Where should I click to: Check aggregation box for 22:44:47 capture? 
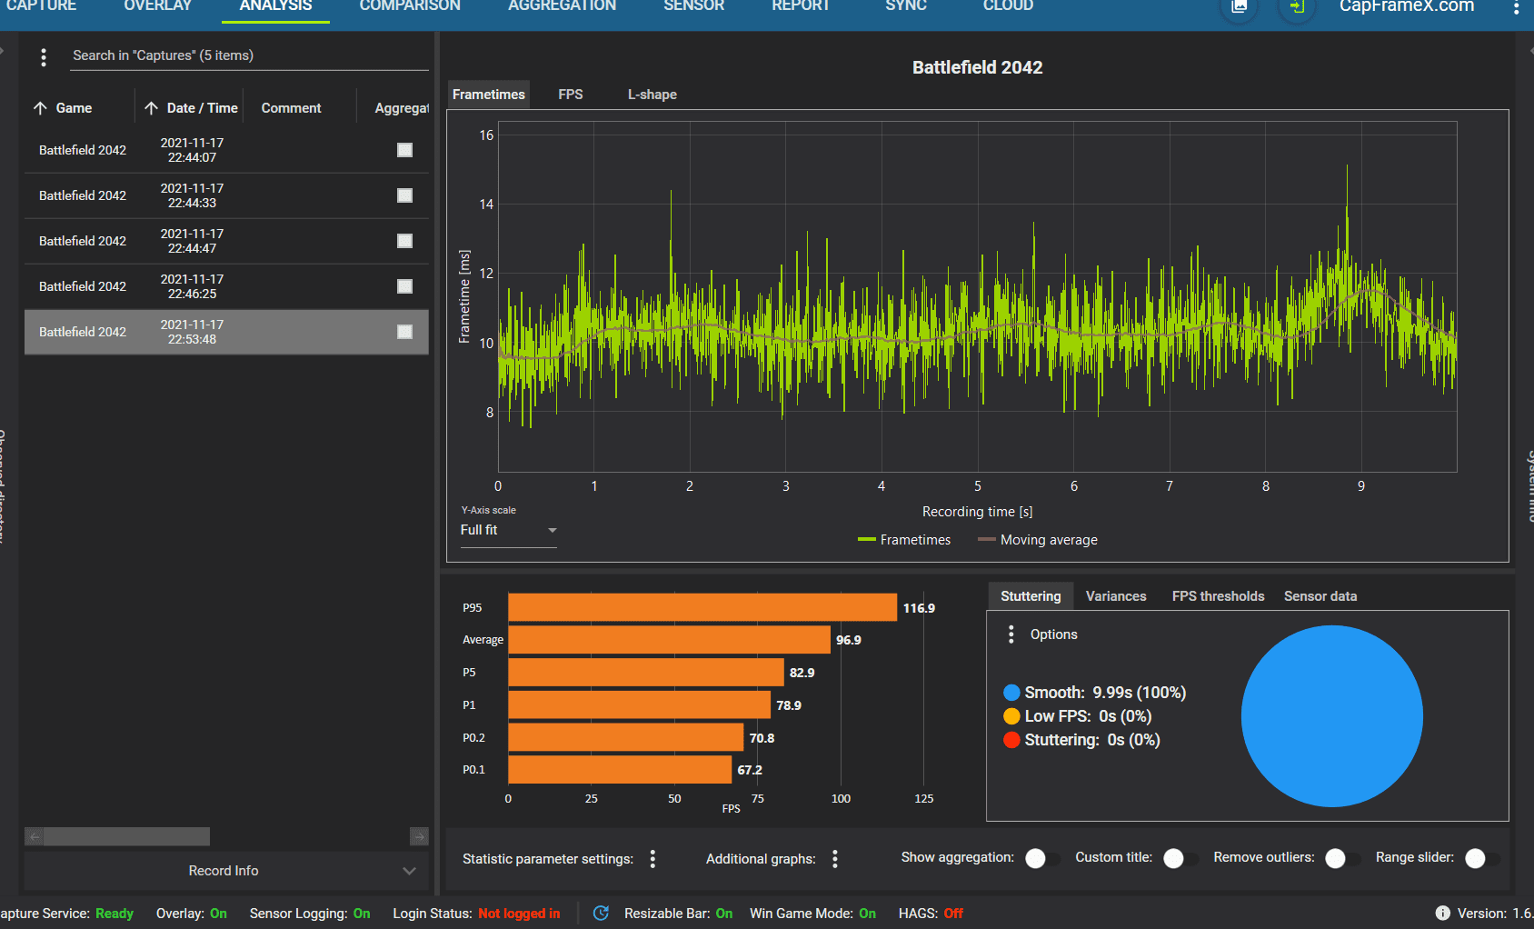405,241
